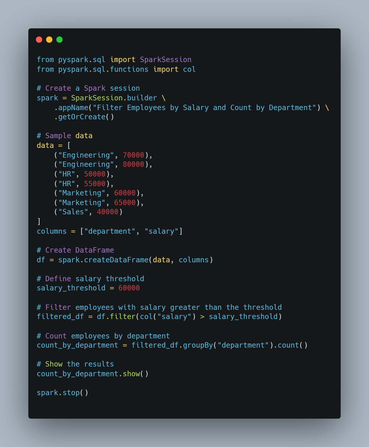Click the green maximize dot
This screenshot has height=447, width=369.
[59, 40]
